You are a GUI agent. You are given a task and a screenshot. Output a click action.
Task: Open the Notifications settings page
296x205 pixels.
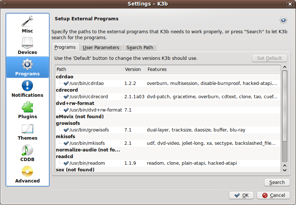point(27,89)
